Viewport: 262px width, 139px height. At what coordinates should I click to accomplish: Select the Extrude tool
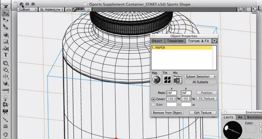5,63
